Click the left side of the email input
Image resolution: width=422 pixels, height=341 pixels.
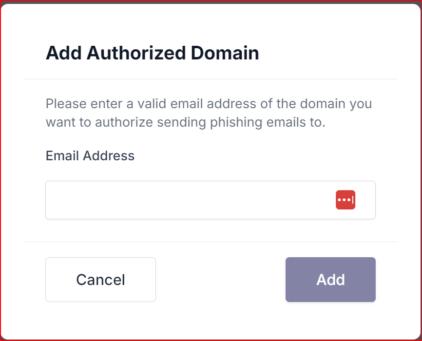click(108, 200)
